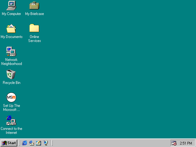Launch Outlook Express from Quick Launch
This screenshot has width=196, height=147.
31,143
